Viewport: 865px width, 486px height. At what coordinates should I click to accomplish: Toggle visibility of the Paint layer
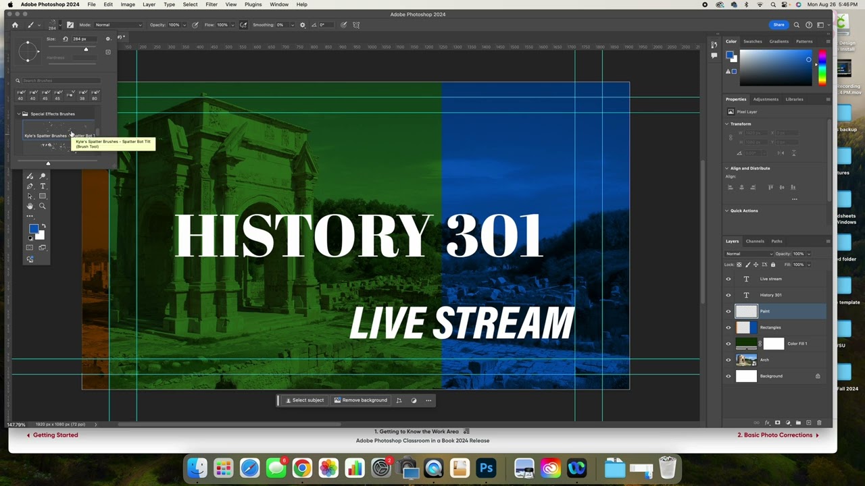(728, 311)
